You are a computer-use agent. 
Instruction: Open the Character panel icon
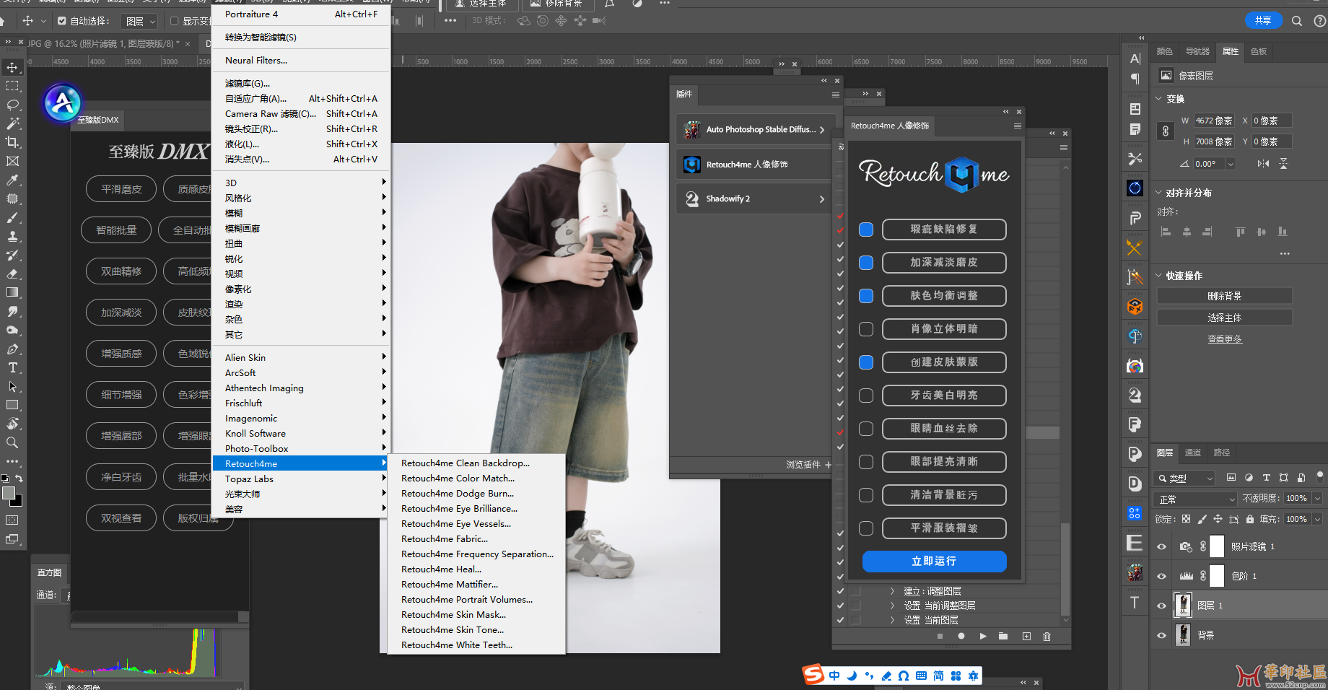coord(1135,59)
